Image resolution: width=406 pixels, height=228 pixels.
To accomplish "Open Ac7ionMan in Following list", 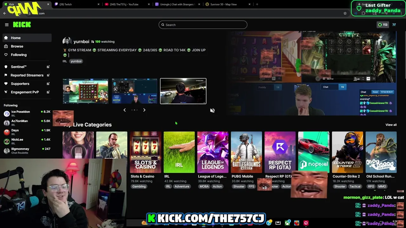I will pos(27,123).
